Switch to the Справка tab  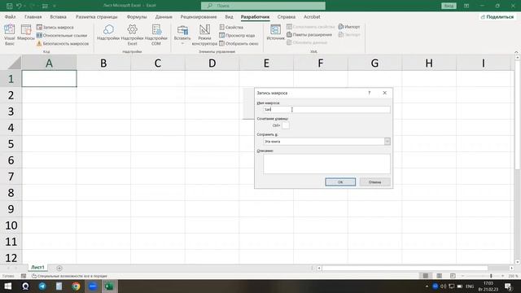tap(286, 16)
